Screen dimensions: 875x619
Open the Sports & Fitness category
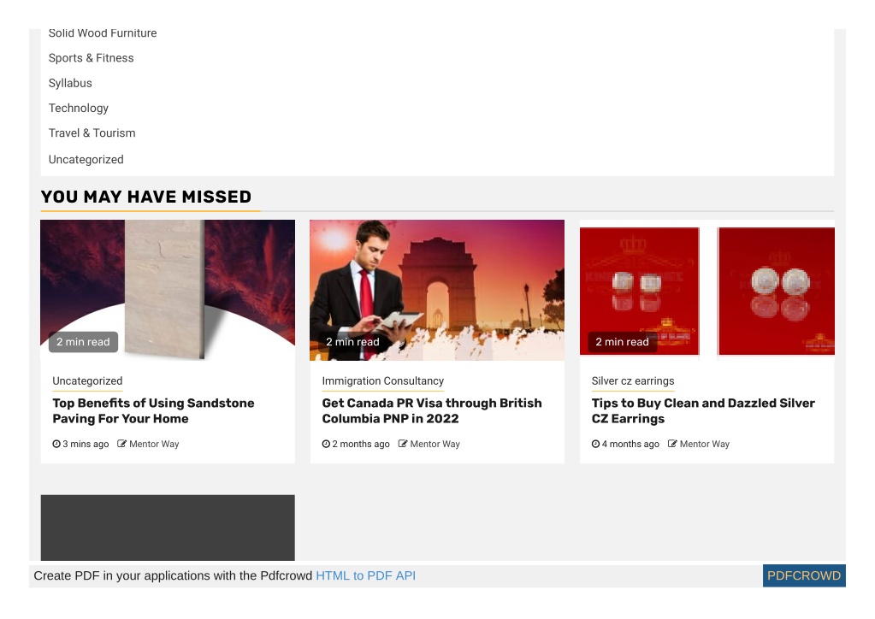point(91,58)
